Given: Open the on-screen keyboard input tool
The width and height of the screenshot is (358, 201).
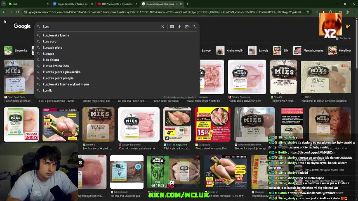Looking at the screenshot, I should click(172, 27).
